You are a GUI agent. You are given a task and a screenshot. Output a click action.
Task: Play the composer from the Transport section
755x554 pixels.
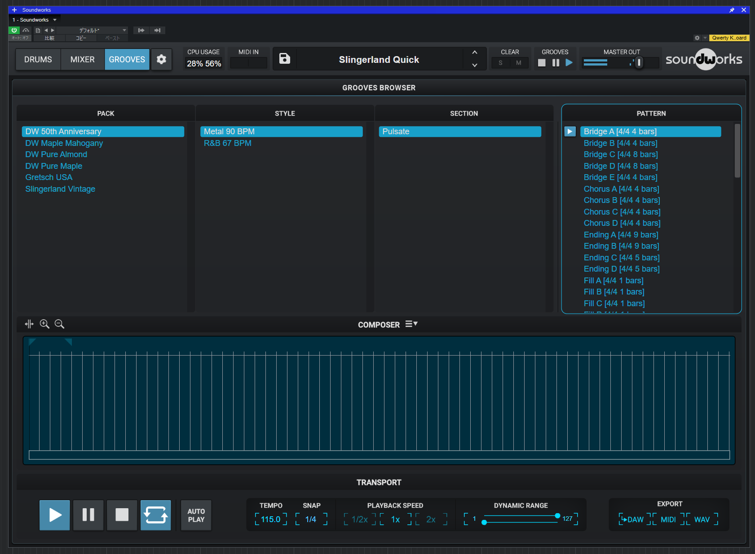(55, 515)
